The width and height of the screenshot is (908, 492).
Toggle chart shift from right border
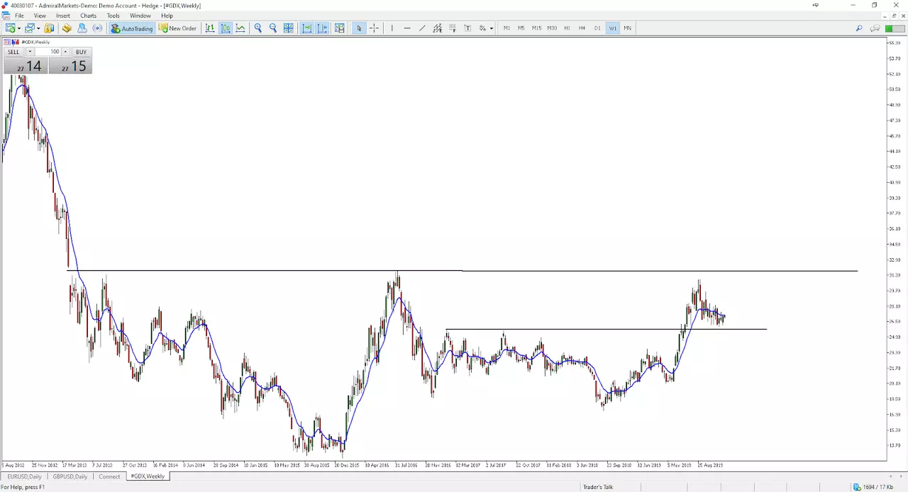(x=322, y=28)
